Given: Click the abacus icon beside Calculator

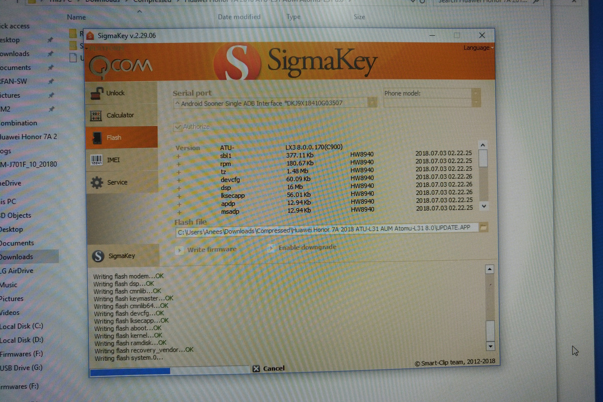Looking at the screenshot, I should point(96,116).
